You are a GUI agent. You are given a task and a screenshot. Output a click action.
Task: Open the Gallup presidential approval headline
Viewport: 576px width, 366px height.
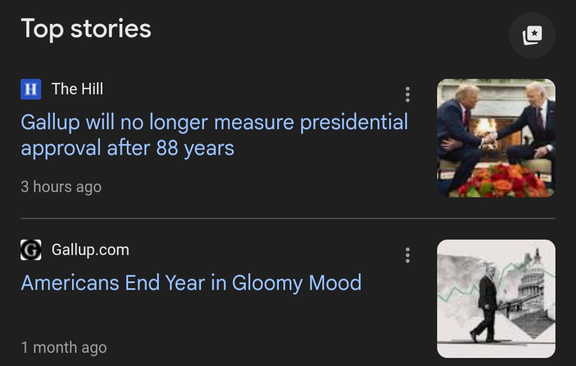[214, 122]
